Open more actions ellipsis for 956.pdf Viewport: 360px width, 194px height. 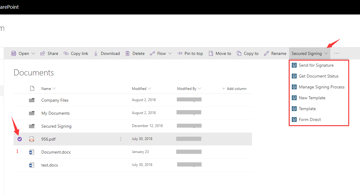(x=121, y=139)
